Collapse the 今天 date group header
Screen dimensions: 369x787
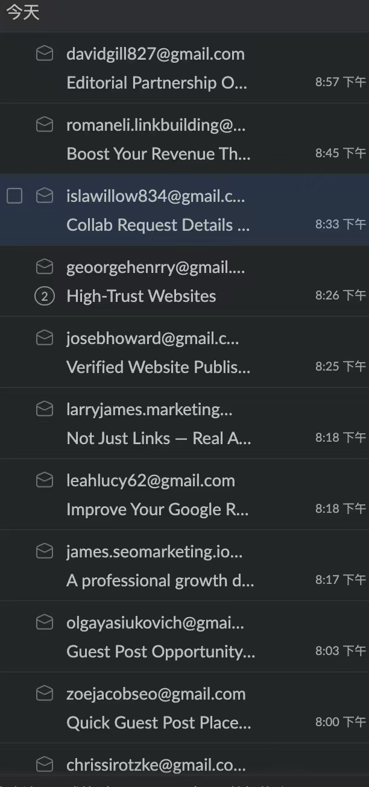pyautogui.click(x=23, y=13)
